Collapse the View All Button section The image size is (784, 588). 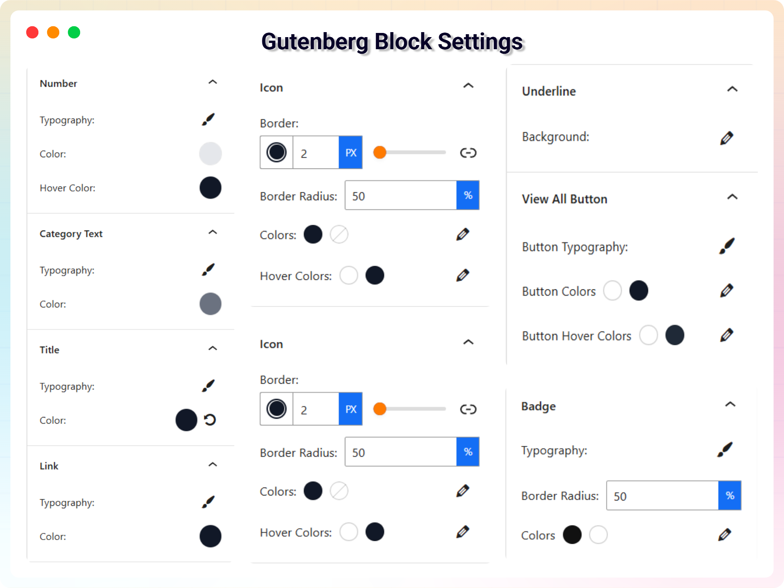coord(733,197)
